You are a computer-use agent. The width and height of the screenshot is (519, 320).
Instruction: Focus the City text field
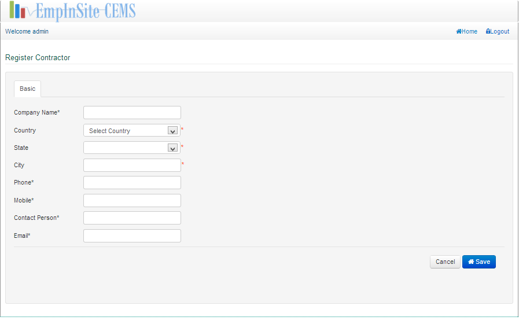tap(132, 165)
